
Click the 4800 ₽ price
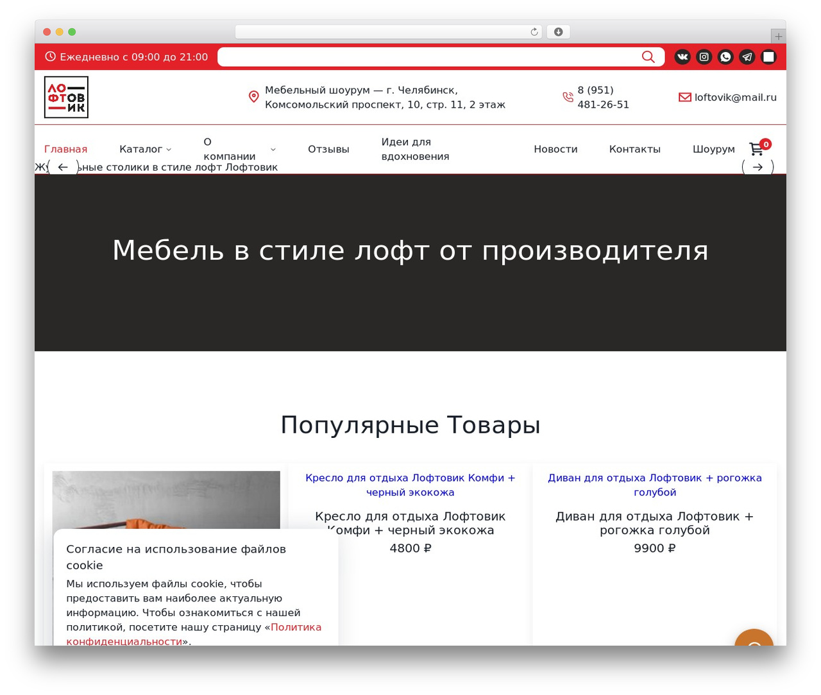410,548
